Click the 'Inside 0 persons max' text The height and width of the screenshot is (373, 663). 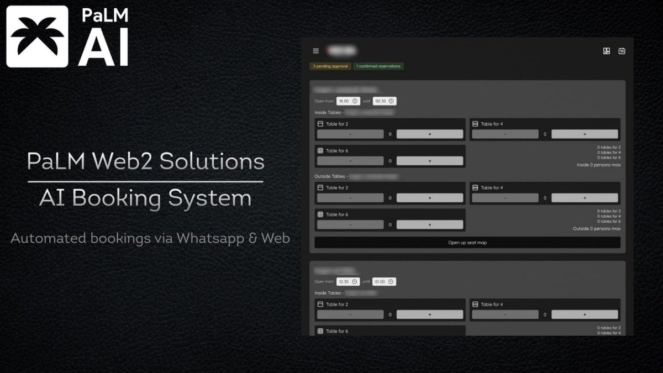coord(598,165)
